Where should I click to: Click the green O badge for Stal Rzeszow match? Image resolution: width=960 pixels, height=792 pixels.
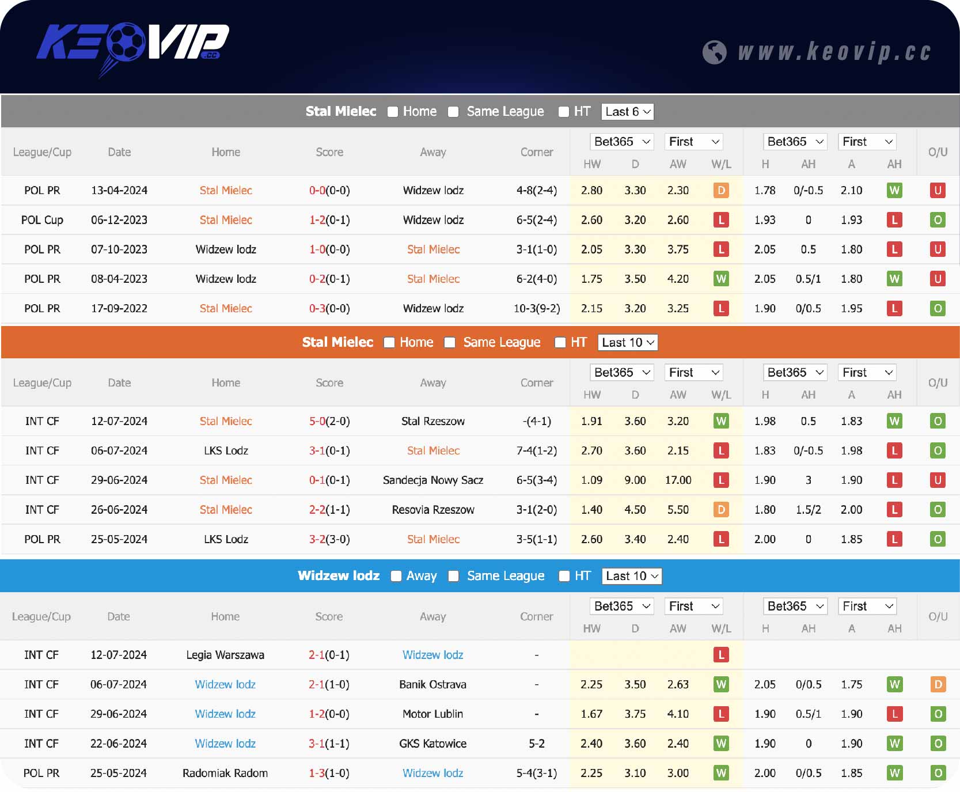(x=937, y=422)
